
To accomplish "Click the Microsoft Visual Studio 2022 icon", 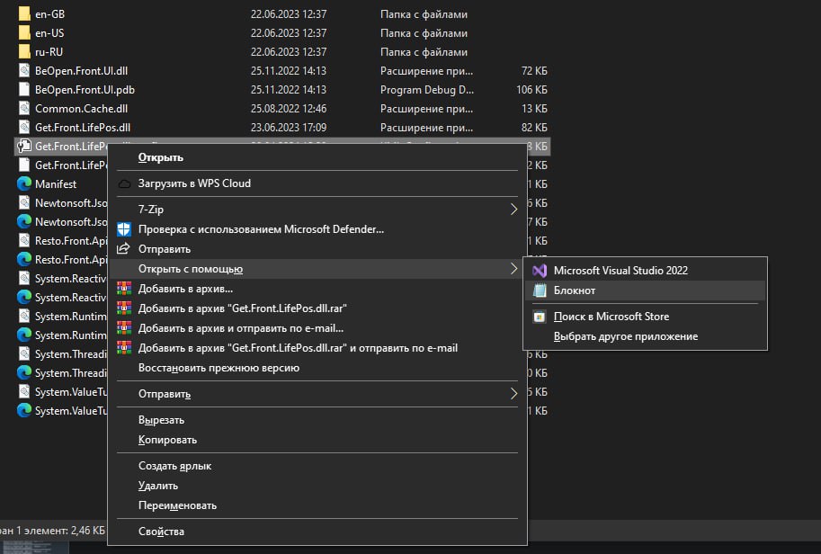I will point(540,271).
